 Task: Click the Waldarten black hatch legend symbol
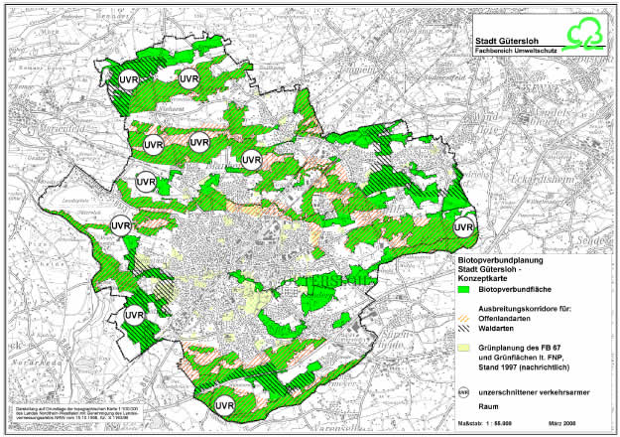click(466, 330)
